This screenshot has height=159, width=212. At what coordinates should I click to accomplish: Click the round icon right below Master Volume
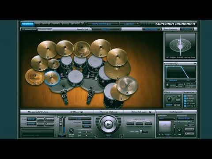pos(121,136)
